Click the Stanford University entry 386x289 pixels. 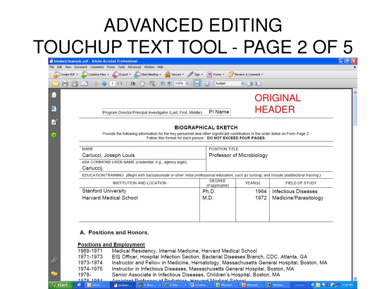[104, 191]
